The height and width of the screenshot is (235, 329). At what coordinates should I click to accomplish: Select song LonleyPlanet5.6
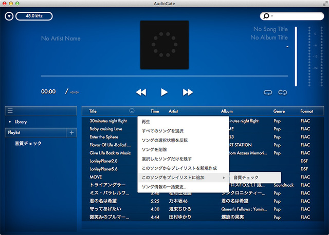coord(103,169)
